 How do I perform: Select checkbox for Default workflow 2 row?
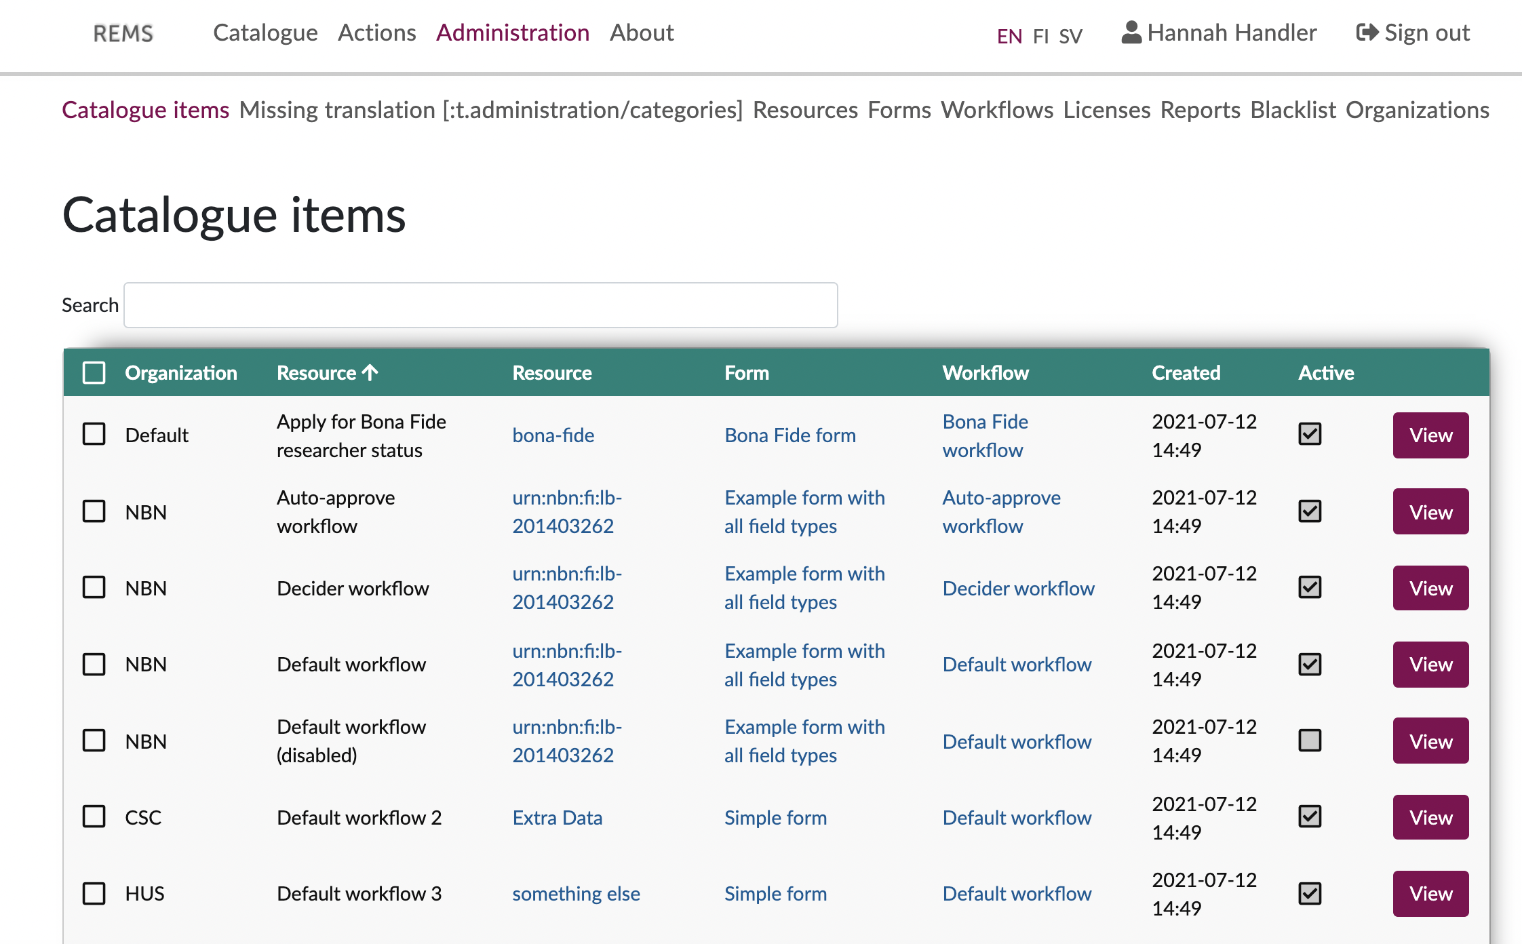tap(94, 817)
